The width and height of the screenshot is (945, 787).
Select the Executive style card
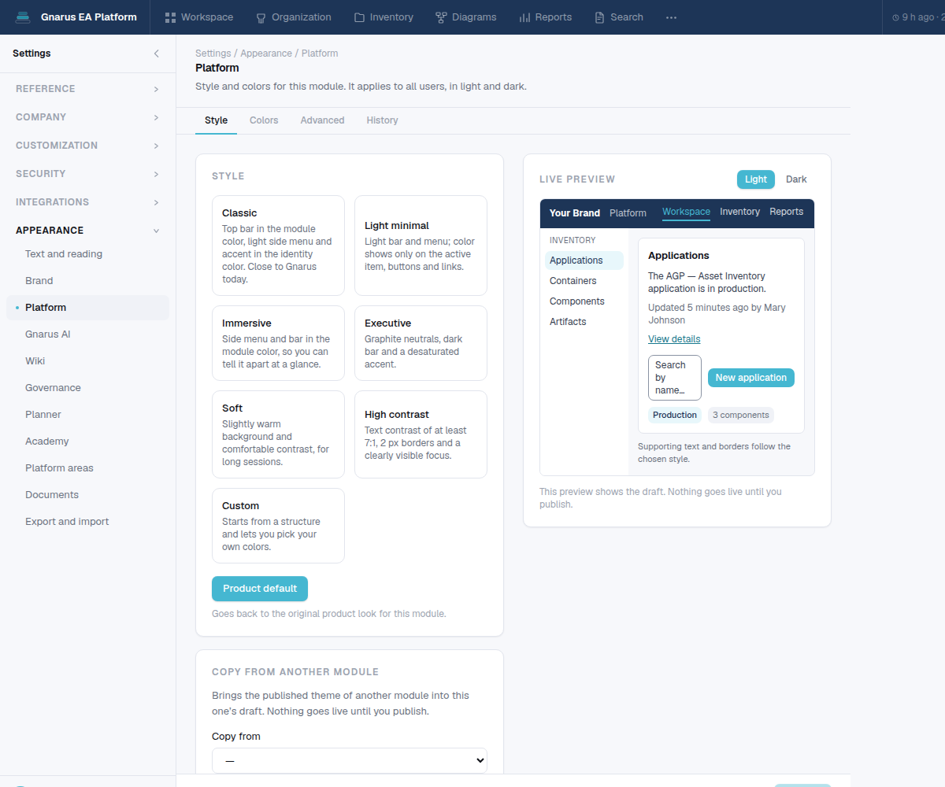(421, 343)
